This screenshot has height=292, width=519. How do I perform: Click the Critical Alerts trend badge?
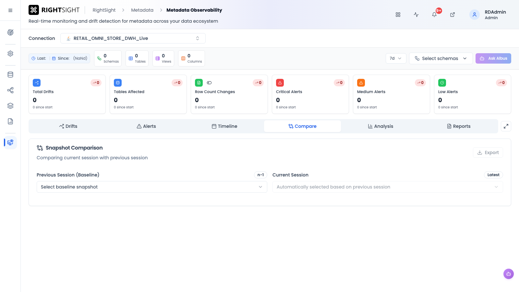(339, 83)
